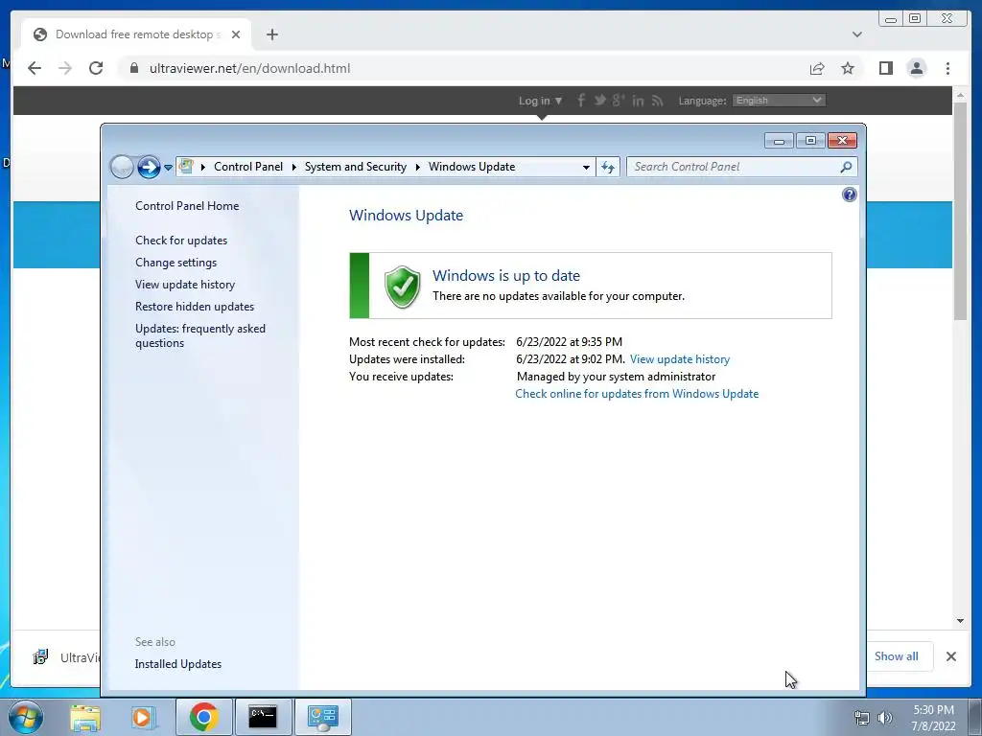Click the Chrome tab Download free remote desktop
The image size is (982, 736).
point(136,34)
